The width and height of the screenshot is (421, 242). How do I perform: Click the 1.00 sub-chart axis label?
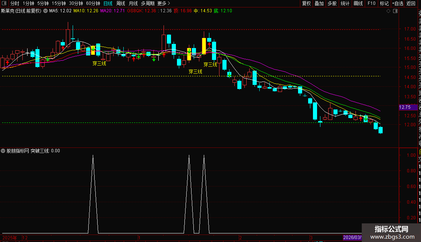point(411,155)
